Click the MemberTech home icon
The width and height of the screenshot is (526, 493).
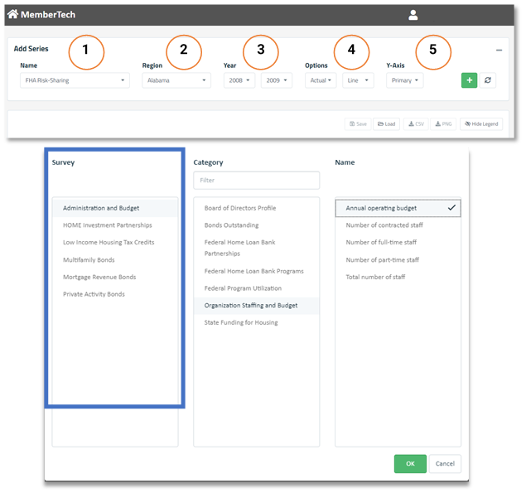click(12, 14)
